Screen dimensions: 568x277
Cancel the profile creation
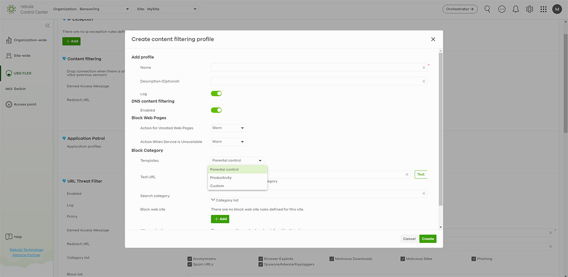[x=409, y=239]
